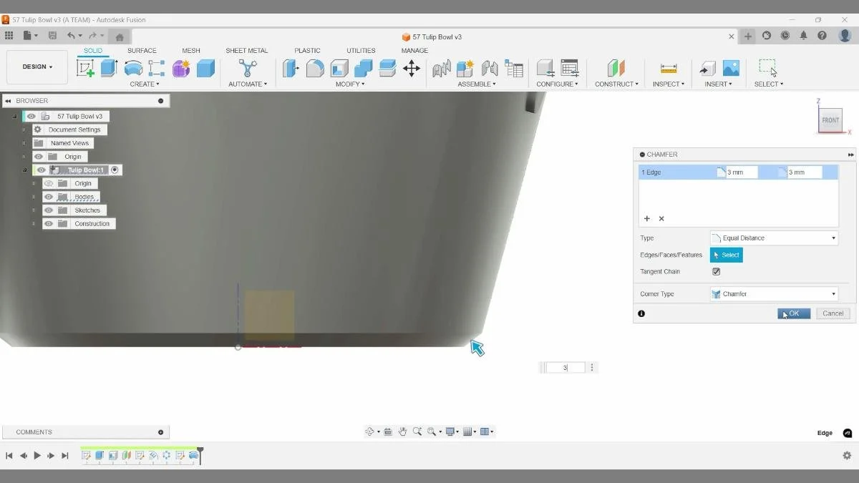Screen dimensions: 859x483
Task: Click the Select edges button
Action: (x=727, y=255)
